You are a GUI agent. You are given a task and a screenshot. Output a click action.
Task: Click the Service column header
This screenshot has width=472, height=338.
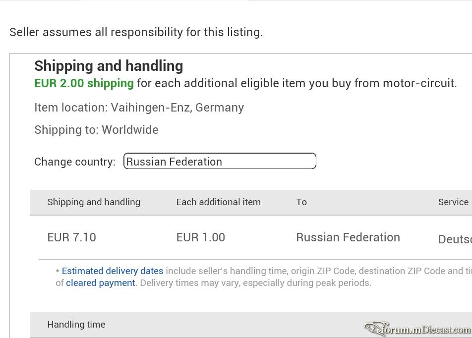pyautogui.click(x=453, y=202)
